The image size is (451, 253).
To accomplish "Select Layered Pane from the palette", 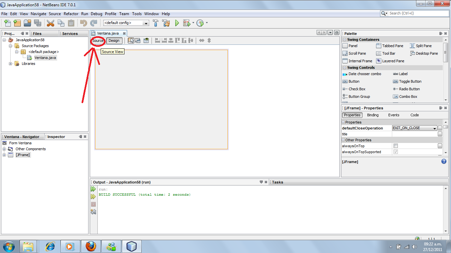I will (x=390, y=61).
